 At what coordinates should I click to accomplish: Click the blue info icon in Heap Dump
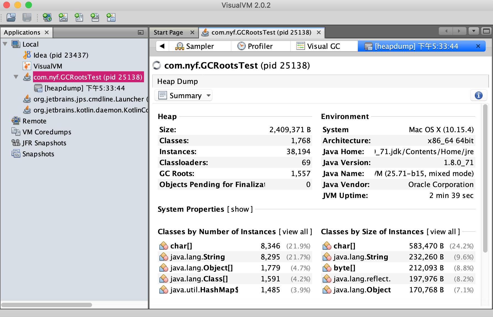pyautogui.click(x=478, y=95)
